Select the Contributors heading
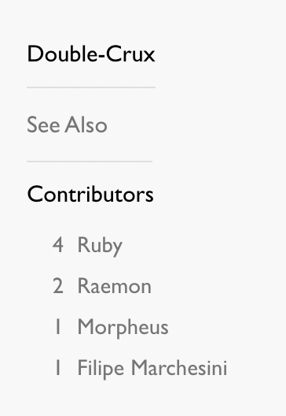This screenshot has height=416, width=286. point(90,194)
